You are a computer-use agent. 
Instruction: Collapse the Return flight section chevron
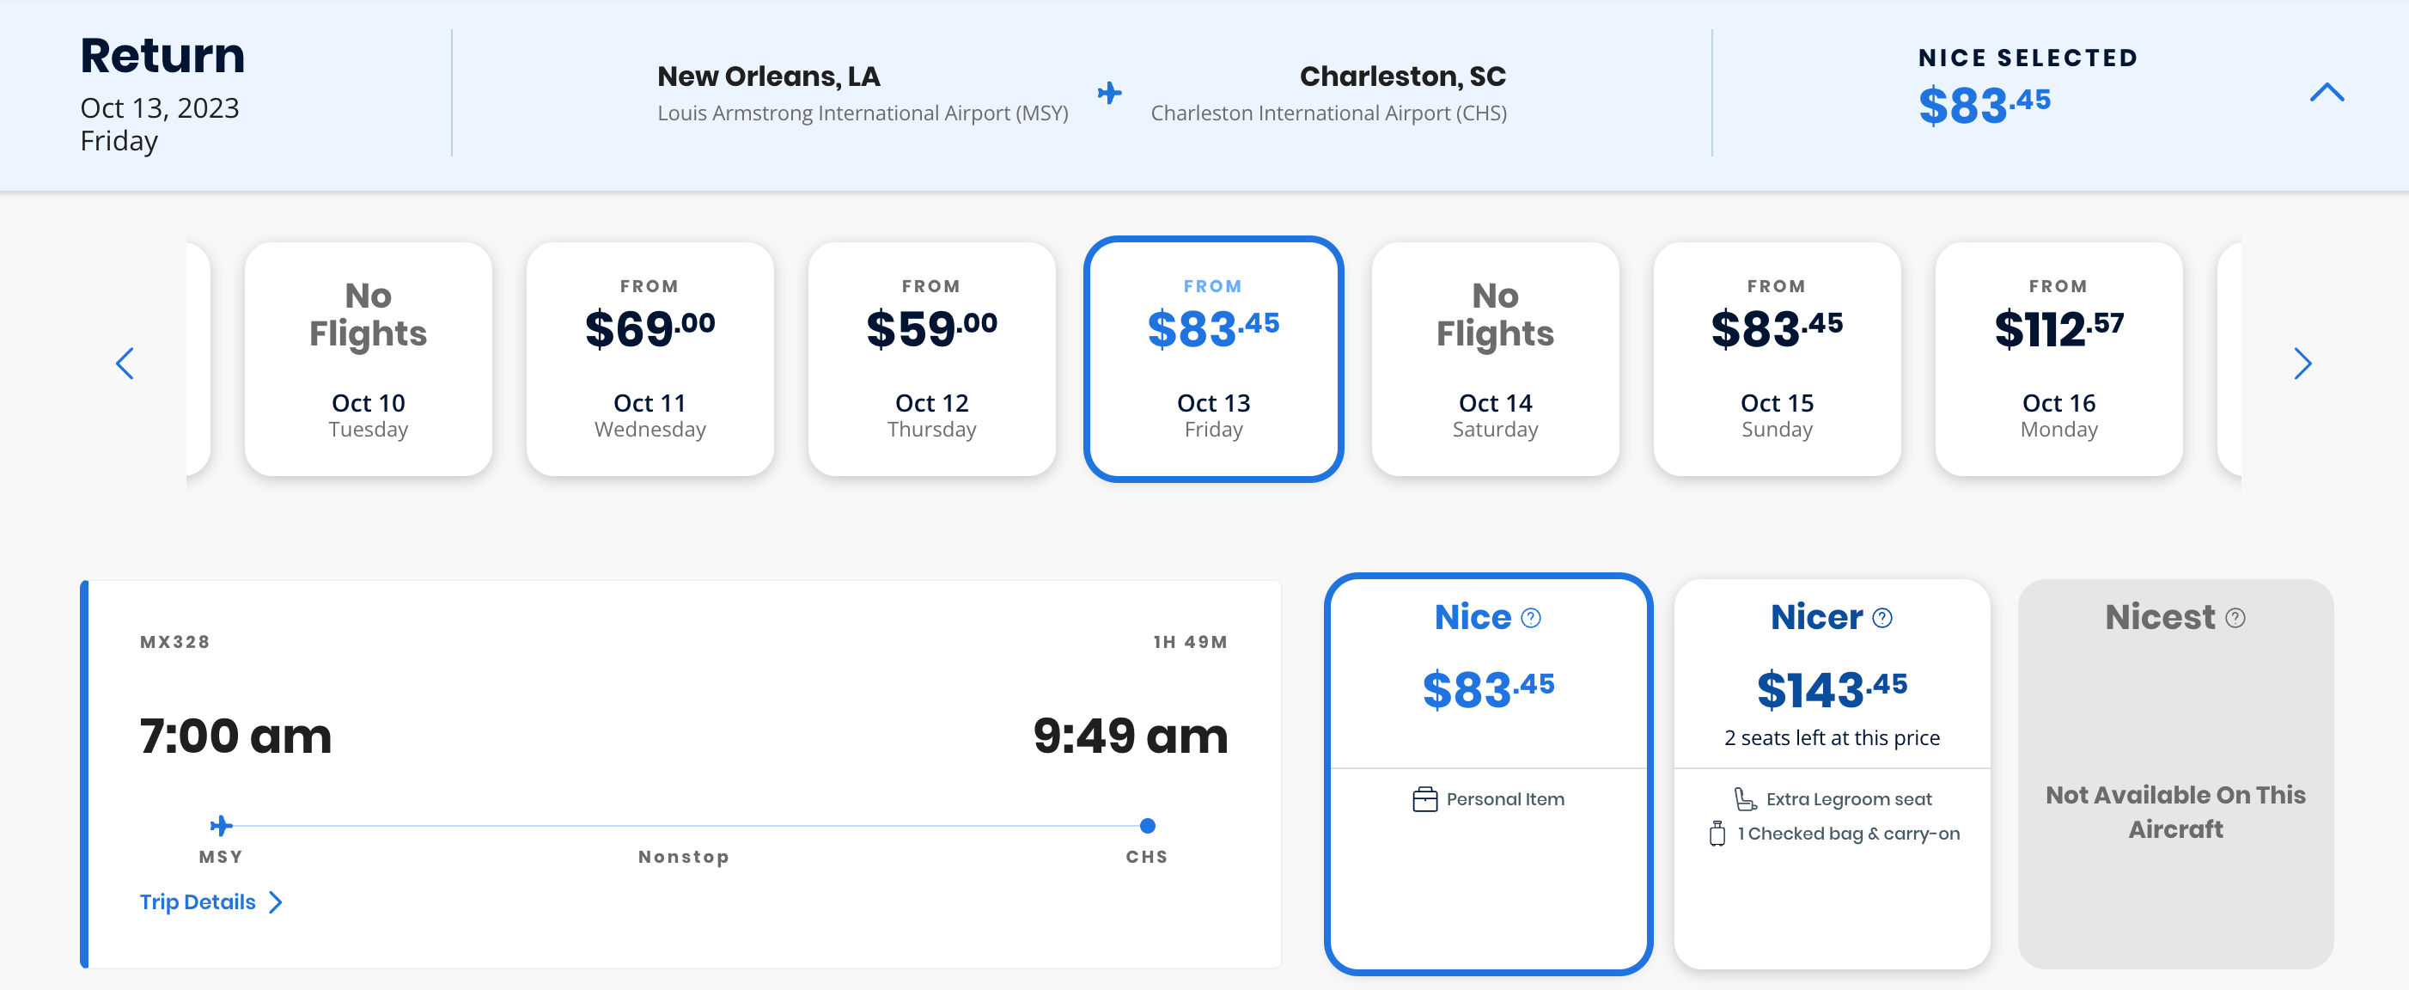tap(2327, 93)
